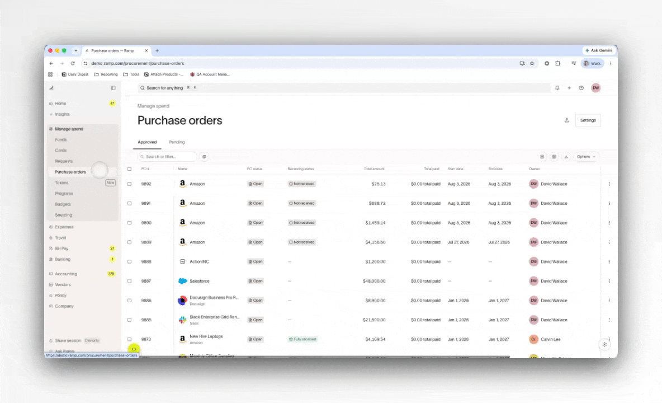The width and height of the screenshot is (662, 403).
Task: Reload the page in Chrome
Action: 73,63
